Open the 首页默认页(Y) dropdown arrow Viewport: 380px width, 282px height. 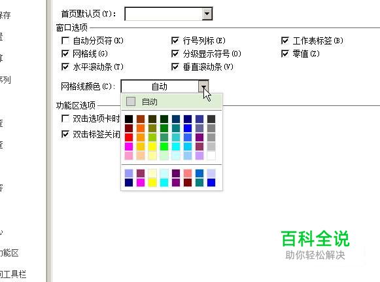pos(207,14)
